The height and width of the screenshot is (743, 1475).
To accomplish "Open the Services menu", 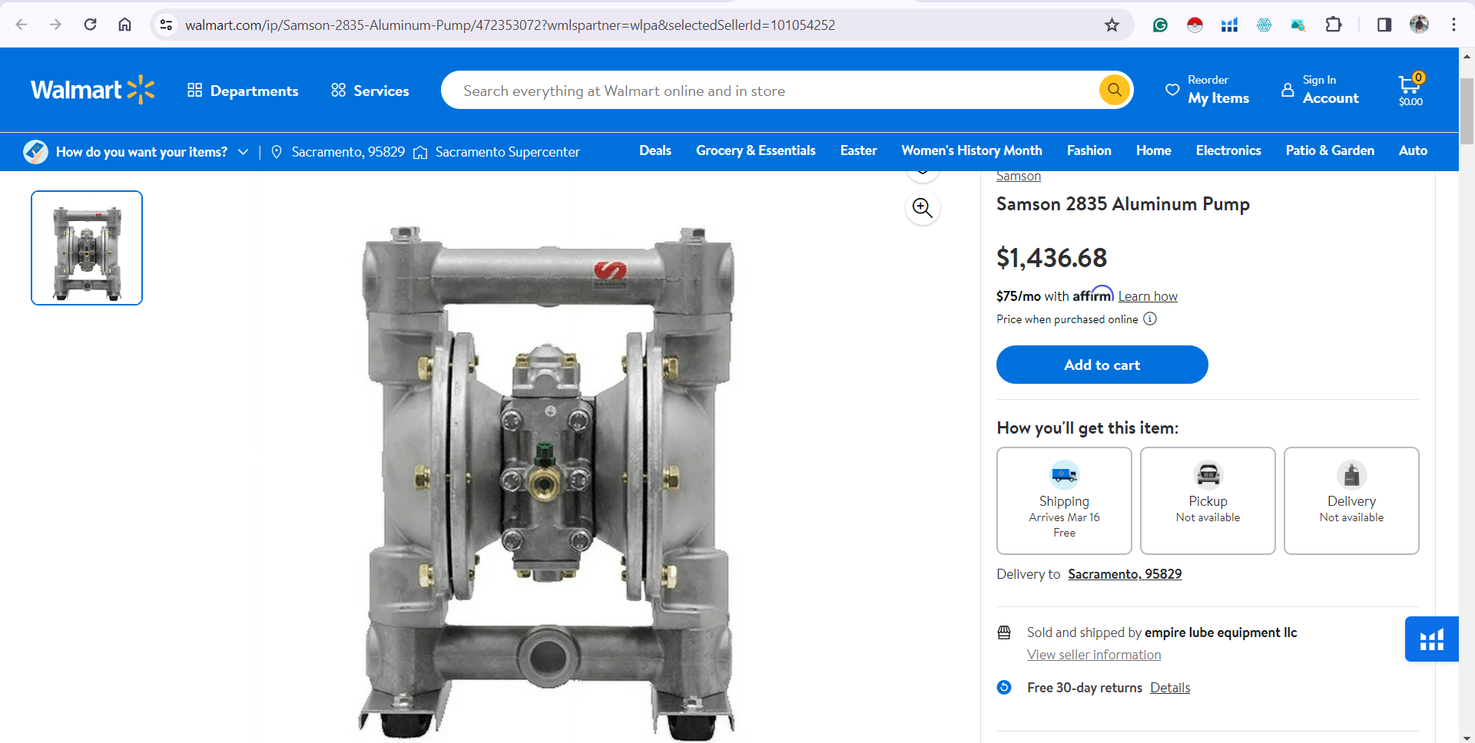I will click(370, 91).
